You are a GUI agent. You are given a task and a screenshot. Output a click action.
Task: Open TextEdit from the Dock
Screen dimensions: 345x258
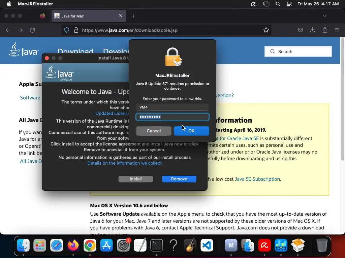140,245
